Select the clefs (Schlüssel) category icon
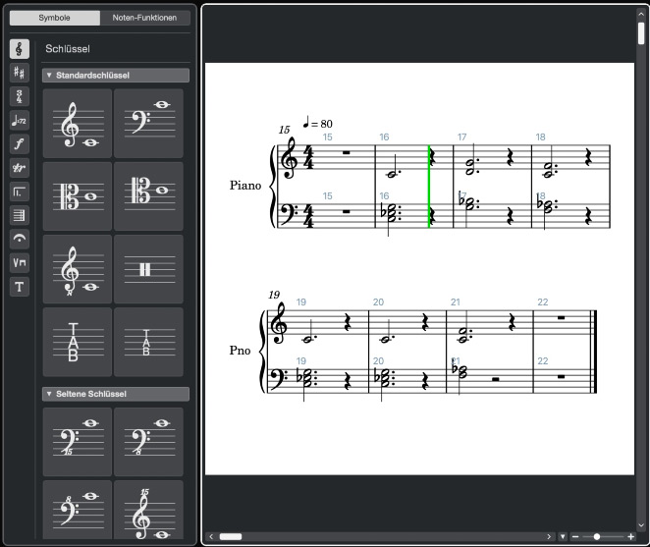The width and height of the screenshot is (650, 547). (19, 49)
